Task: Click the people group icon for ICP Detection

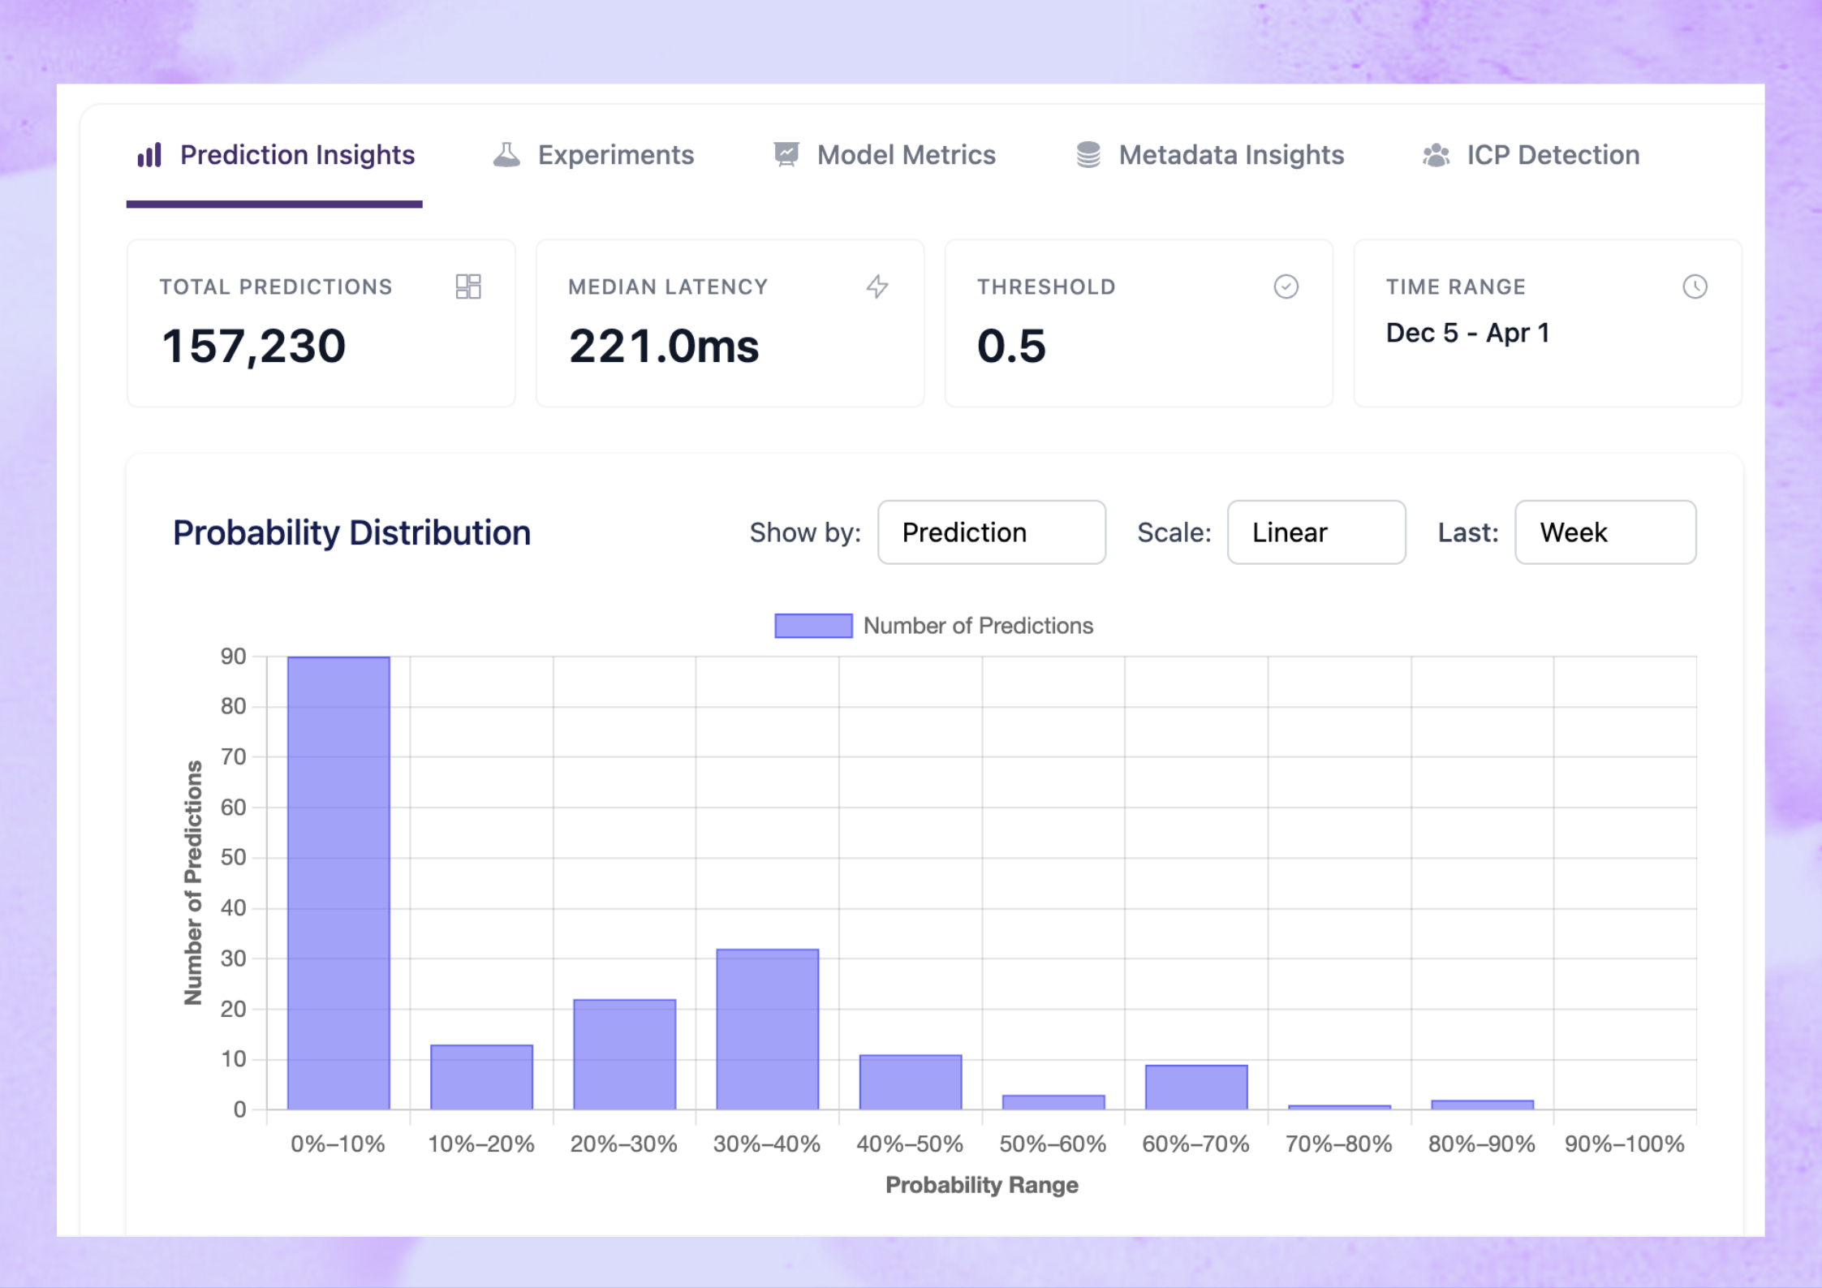Action: point(1436,155)
